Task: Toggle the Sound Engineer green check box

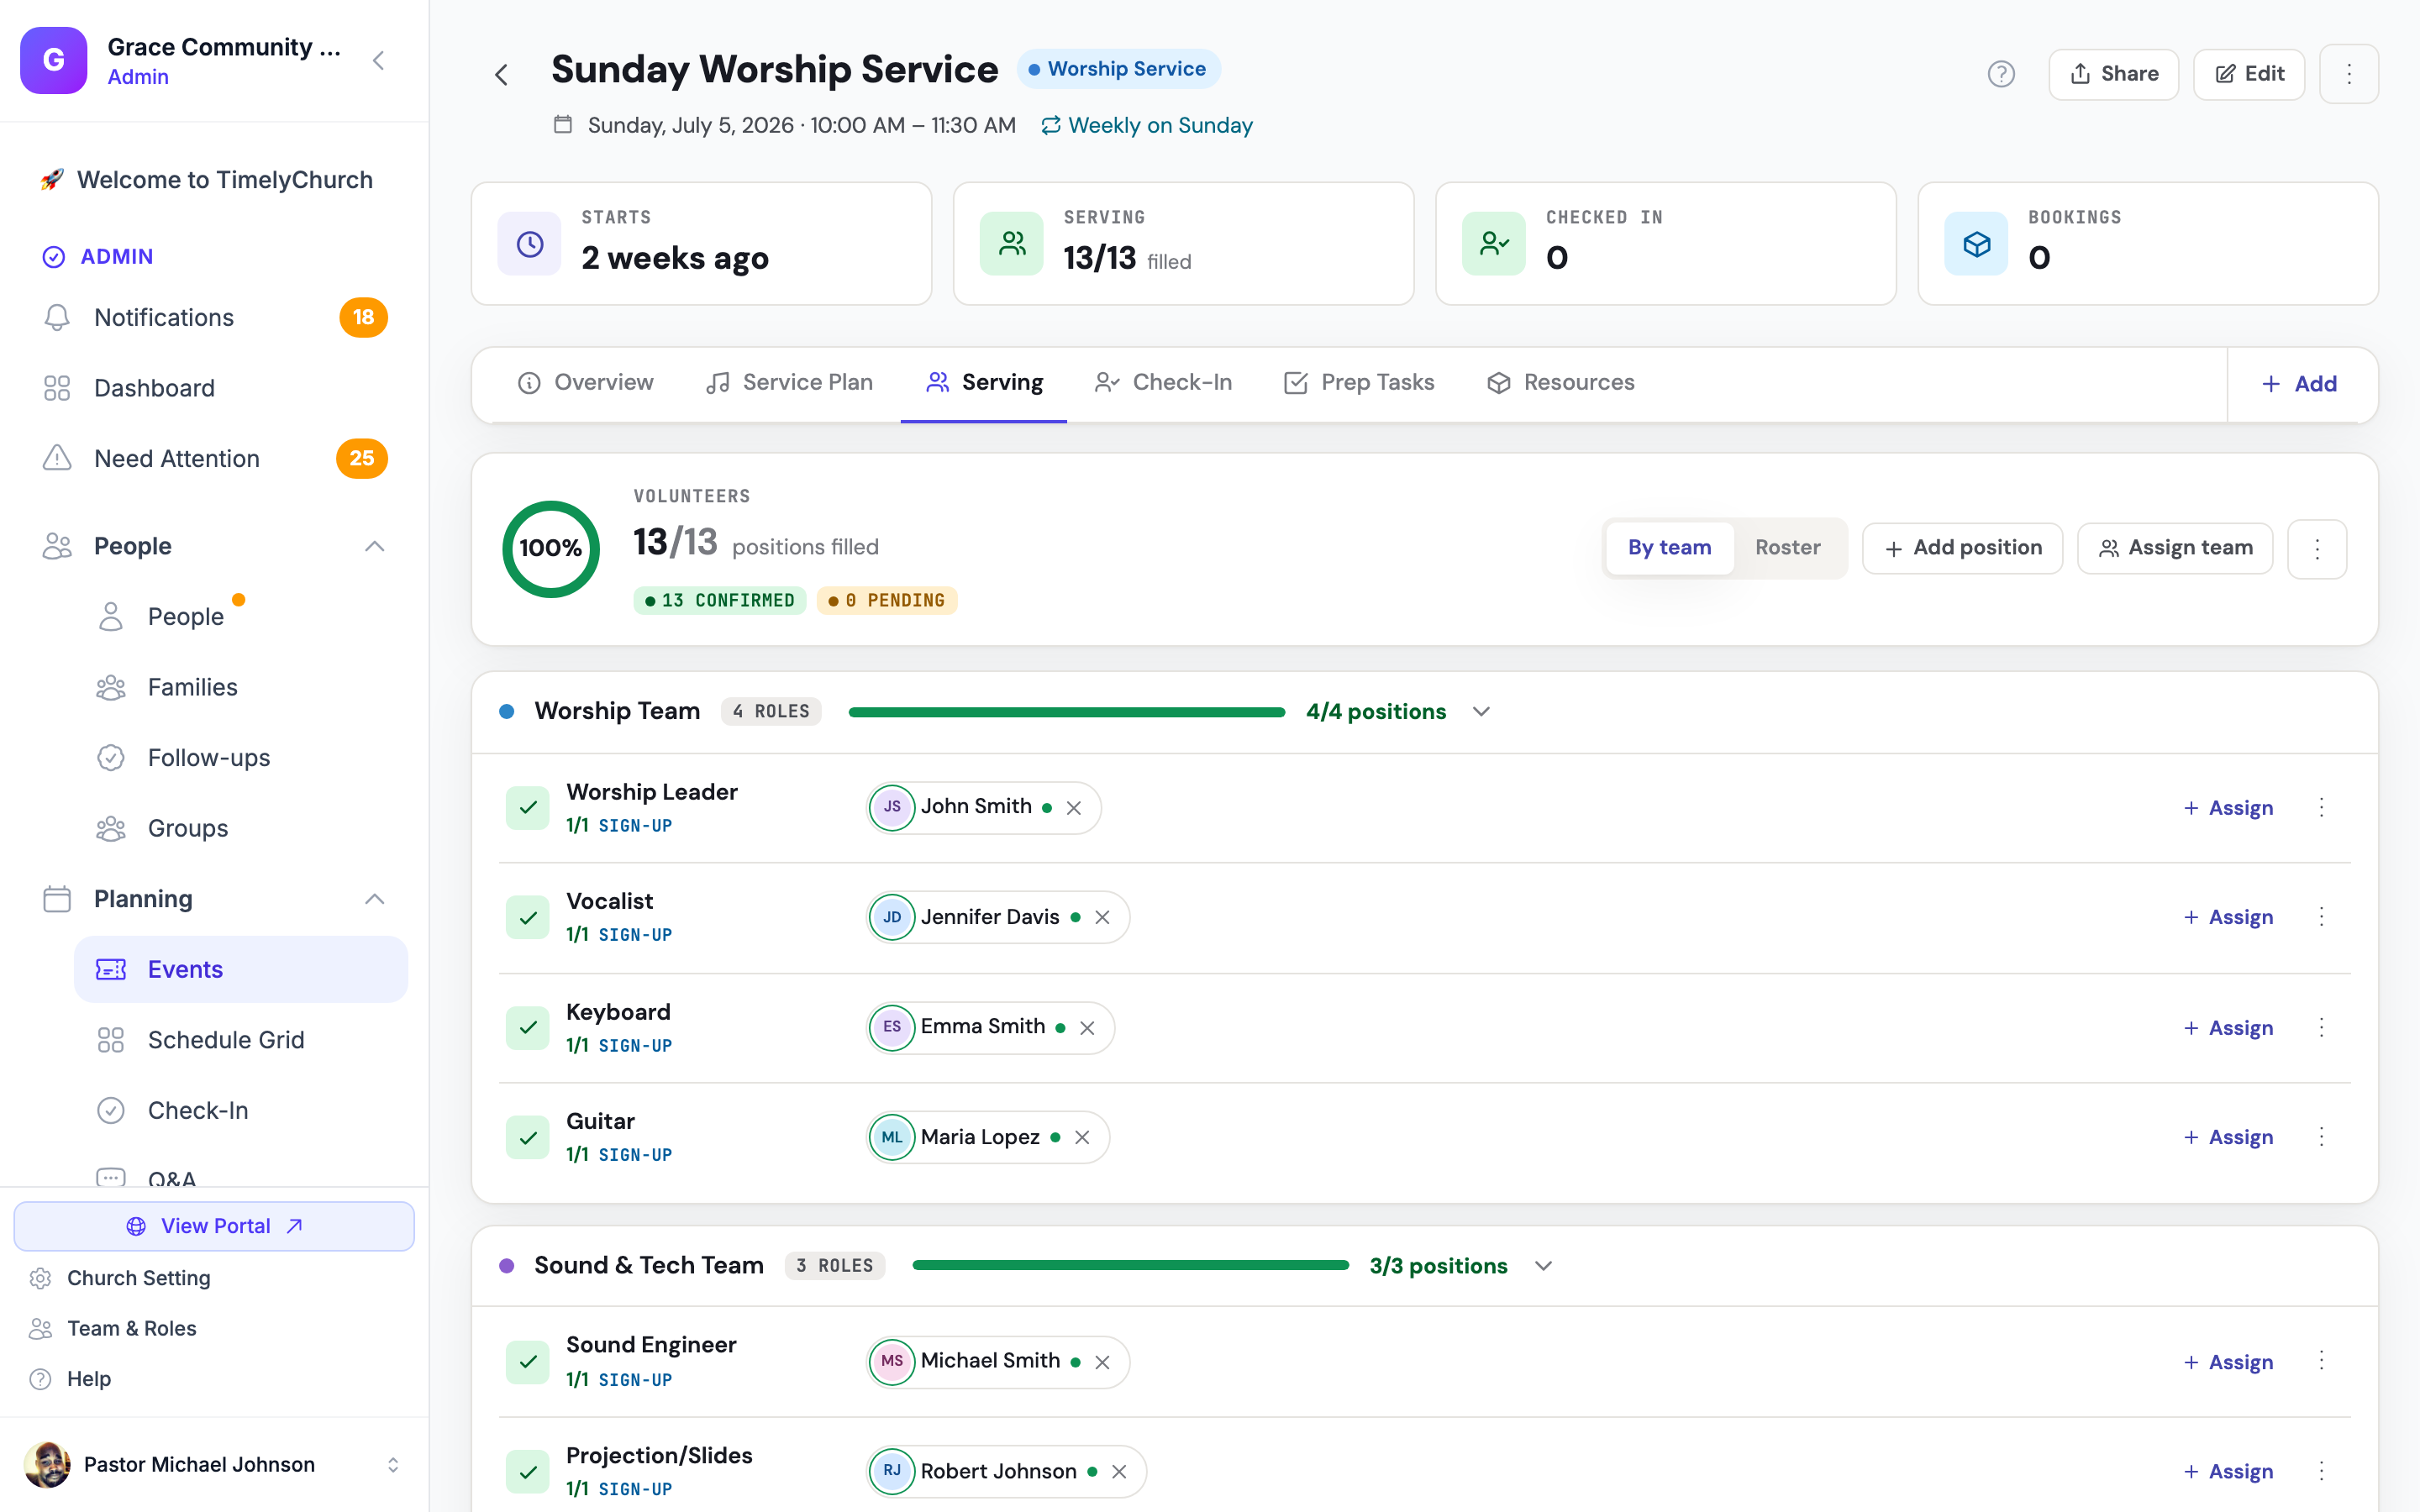Action: point(528,1362)
